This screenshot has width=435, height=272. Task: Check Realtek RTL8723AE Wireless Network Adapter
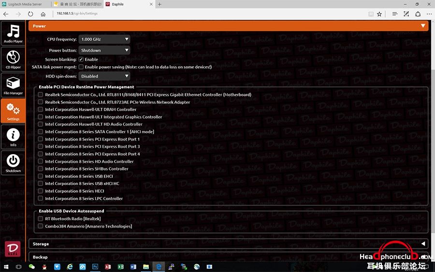click(41, 102)
